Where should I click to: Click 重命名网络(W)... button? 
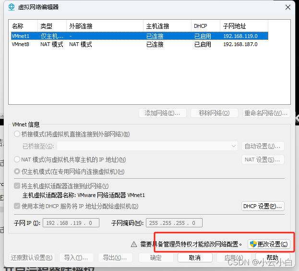[x=266, y=113]
